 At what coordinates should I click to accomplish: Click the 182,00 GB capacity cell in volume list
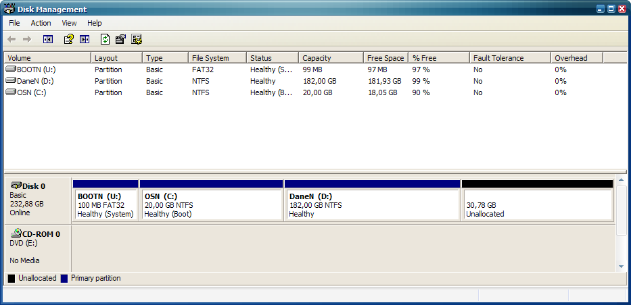[x=319, y=81]
